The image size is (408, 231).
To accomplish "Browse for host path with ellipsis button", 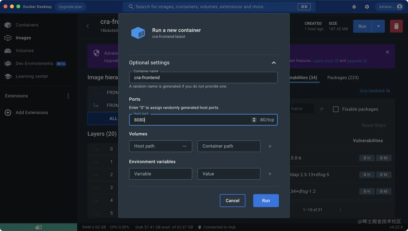I will (185, 146).
